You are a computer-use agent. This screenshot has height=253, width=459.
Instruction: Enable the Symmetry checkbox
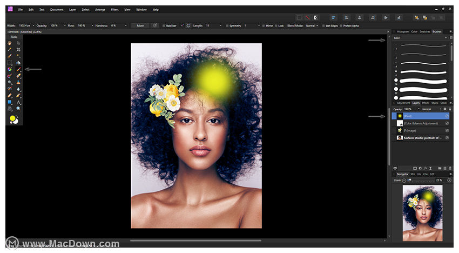[x=227, y=26]
